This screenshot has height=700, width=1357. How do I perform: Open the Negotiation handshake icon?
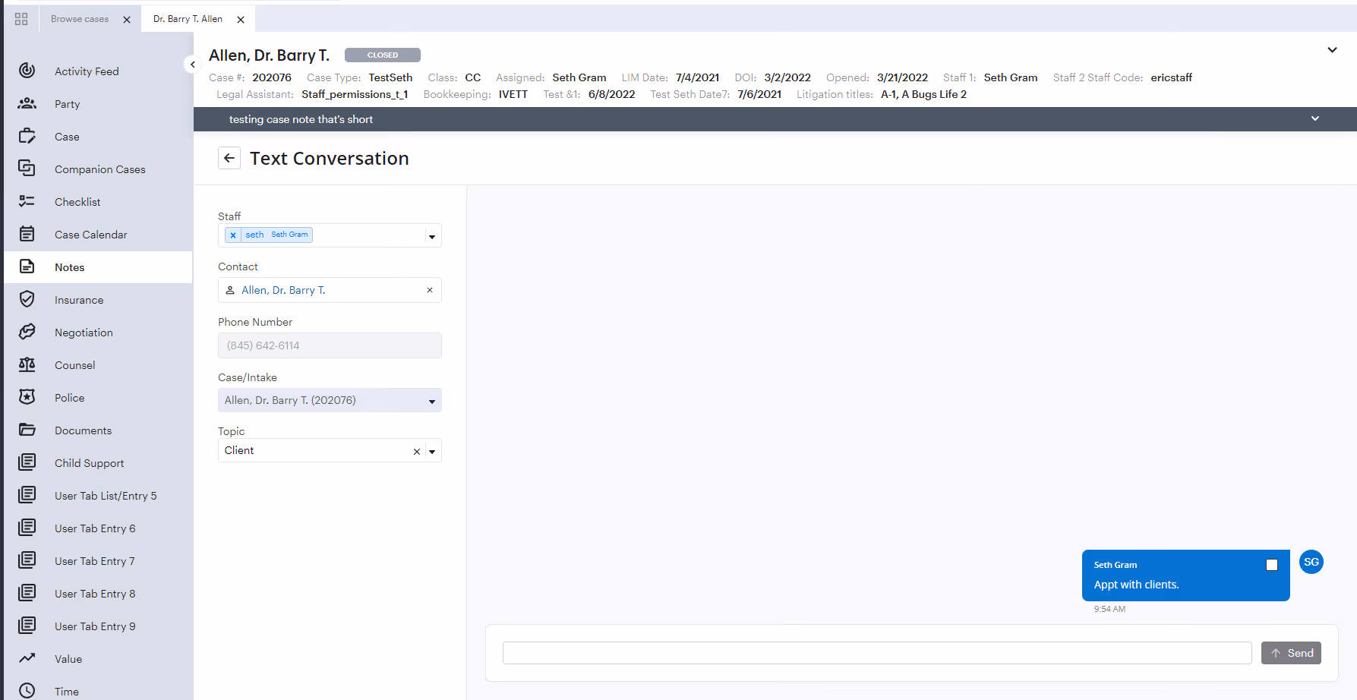pyautogui.click(x=27, y=332)
